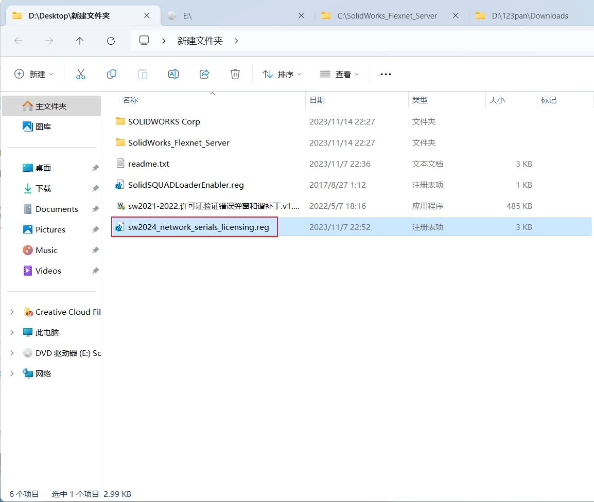Switch to the C:\SolidWorks_Flexnet_Server tab
Screen dimensions: 594x502
pos(387,16)
